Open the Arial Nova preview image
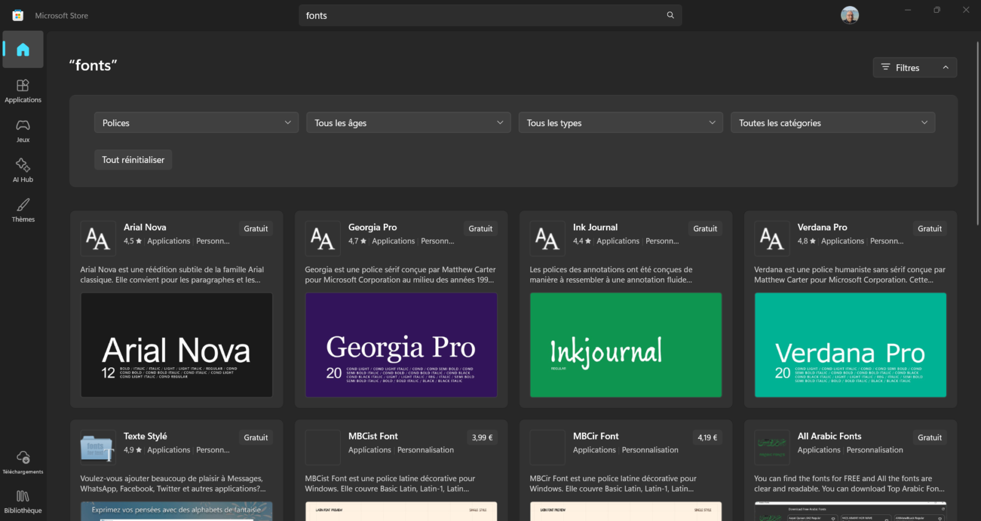Screen dimensions: 981x521 click(x=177, y=345)
